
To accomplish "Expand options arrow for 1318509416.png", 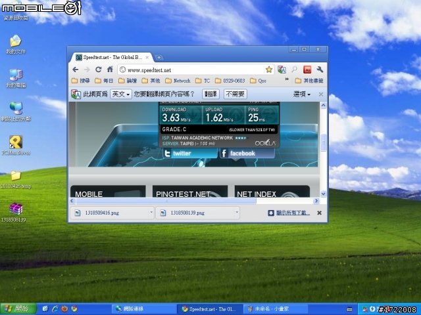I will [151, 213].
